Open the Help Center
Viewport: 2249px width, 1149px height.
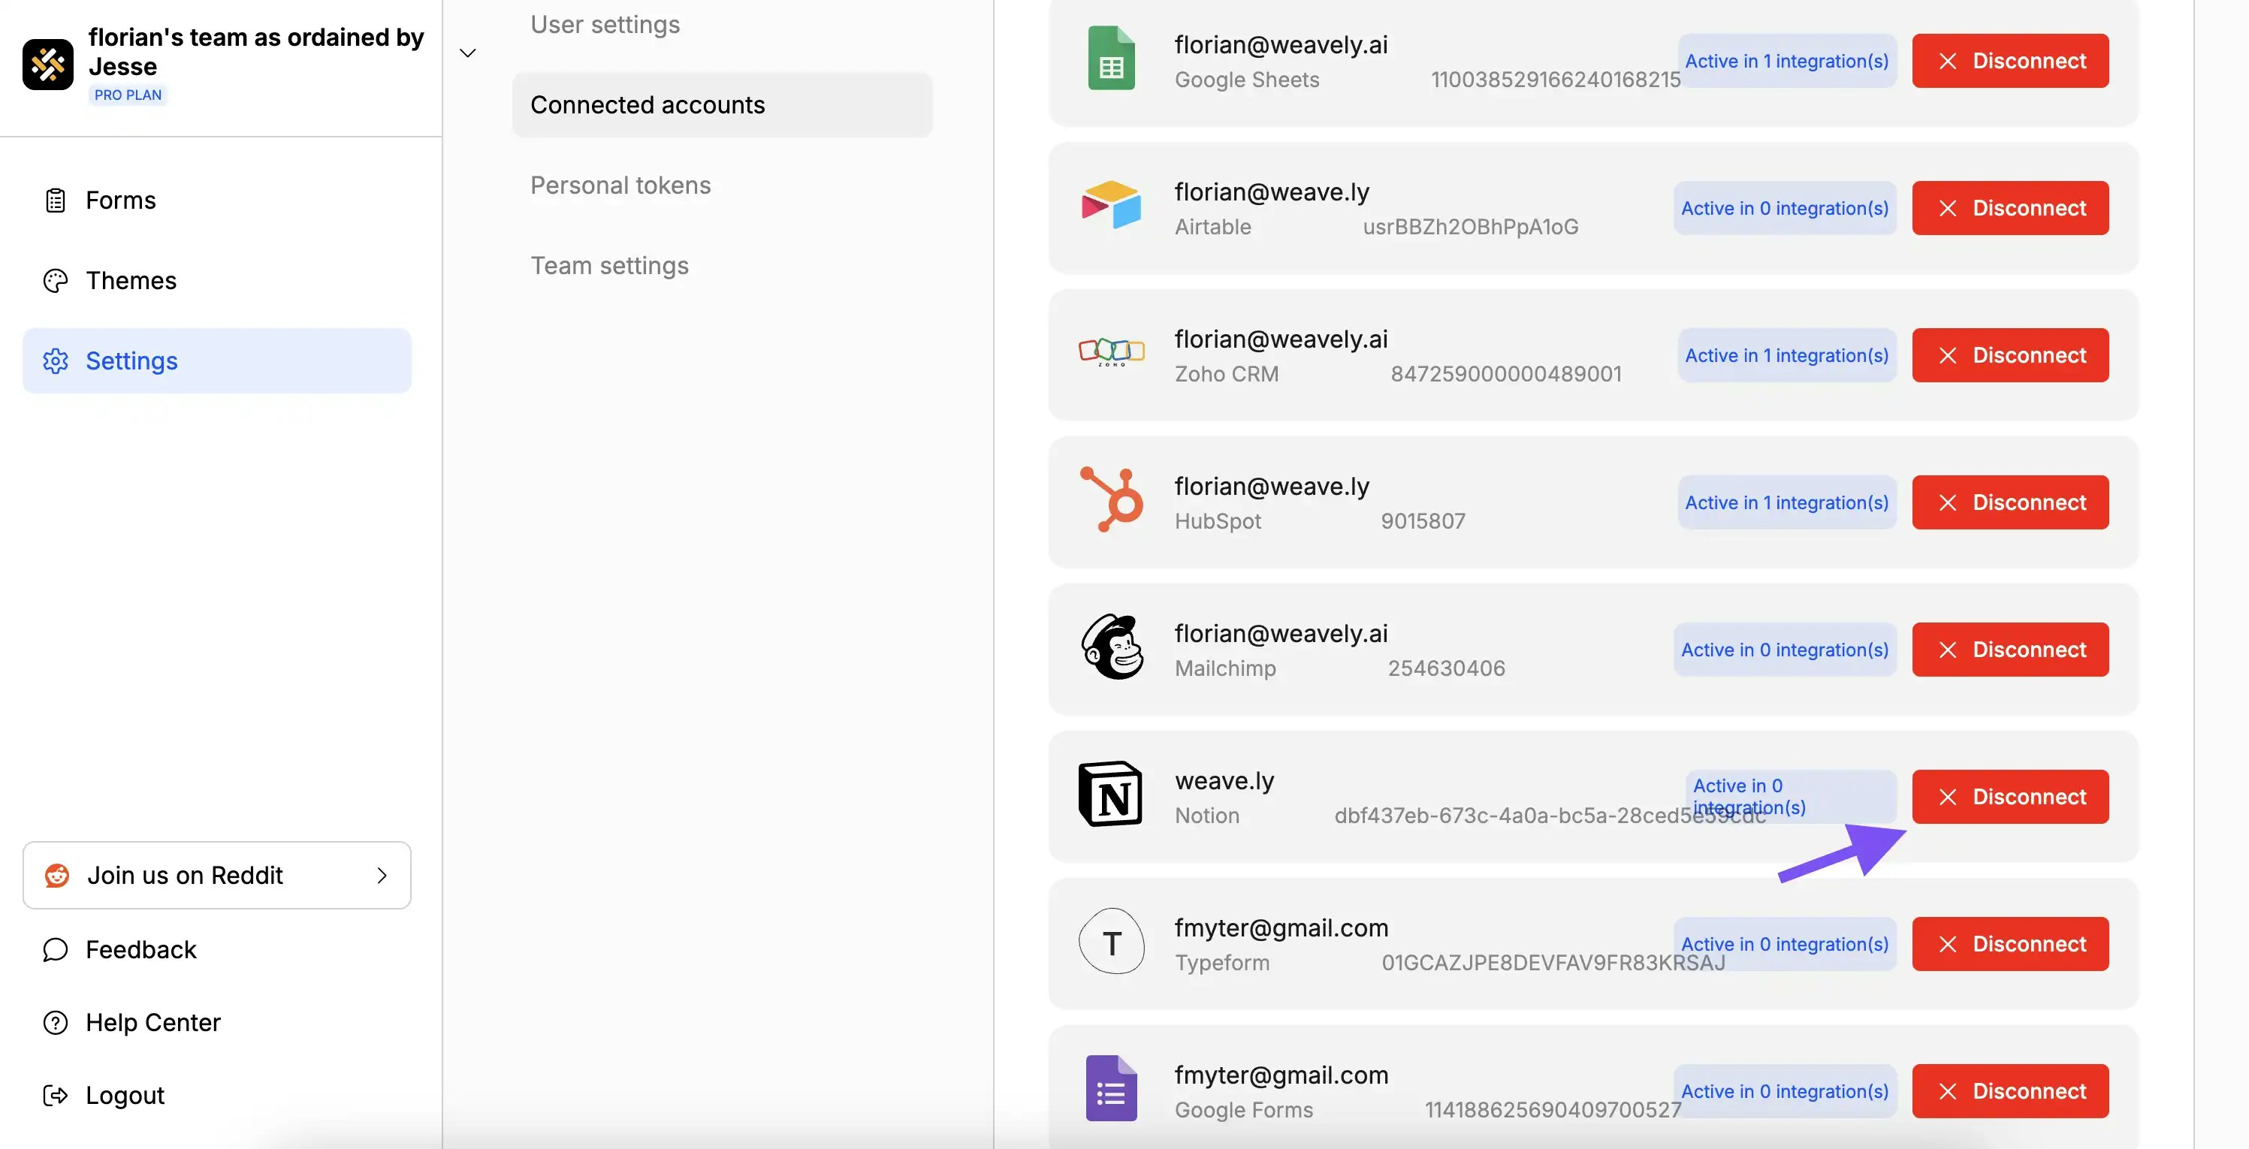(152, 1021)
